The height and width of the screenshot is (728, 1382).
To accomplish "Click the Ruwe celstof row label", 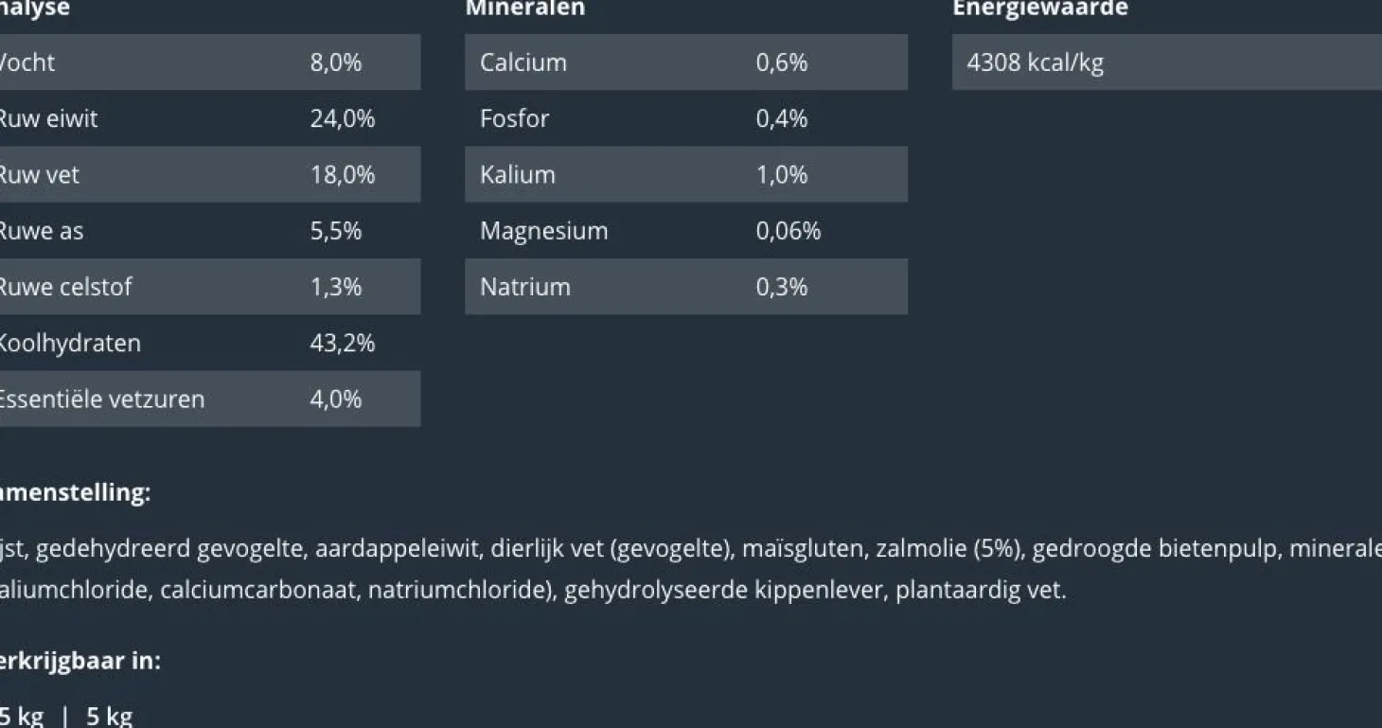I will coord(64,287).
